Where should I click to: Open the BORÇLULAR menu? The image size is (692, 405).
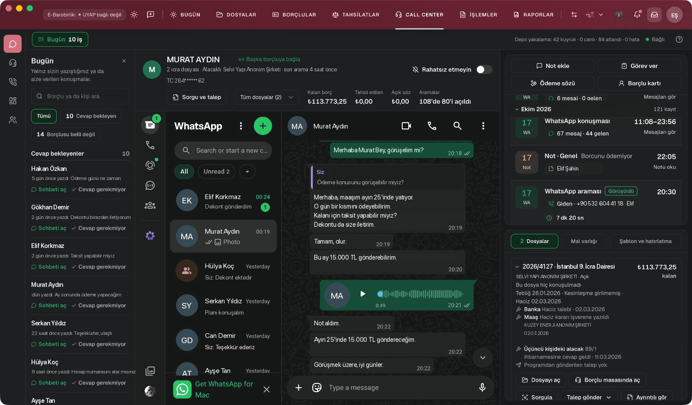[x=294, y=15]
